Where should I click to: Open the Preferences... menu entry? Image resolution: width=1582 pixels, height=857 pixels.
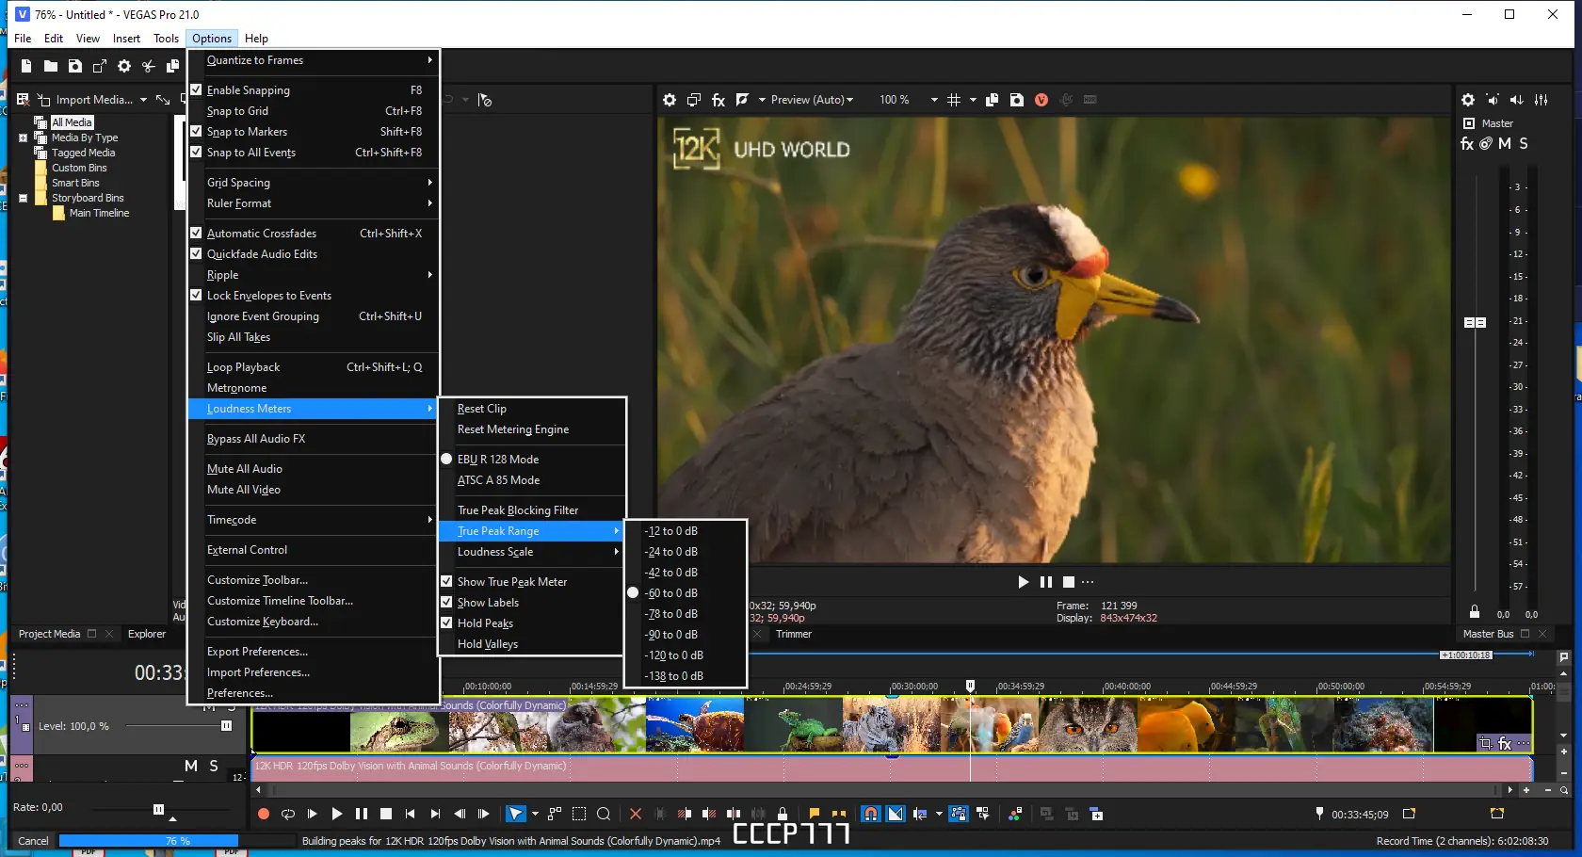tap(240, 693)
